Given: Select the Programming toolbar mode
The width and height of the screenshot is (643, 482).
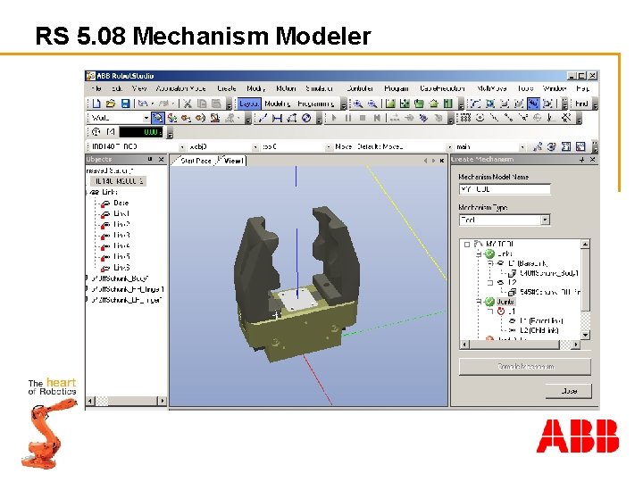Looking at the screenshot, I should pos(316,104).
